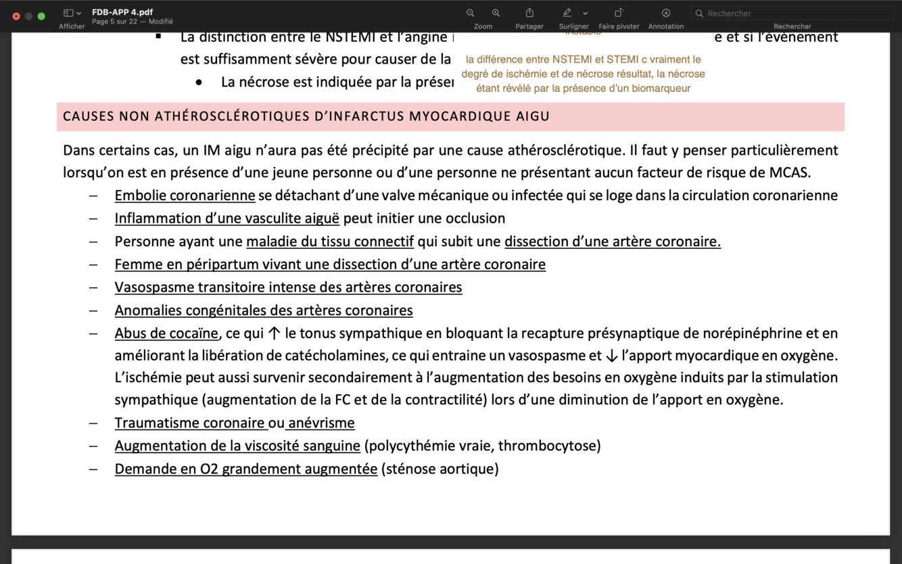The width and height of the screenshot is (902, 564).
Task: Open the sidebar view button
Action: (x=68, y=13)
